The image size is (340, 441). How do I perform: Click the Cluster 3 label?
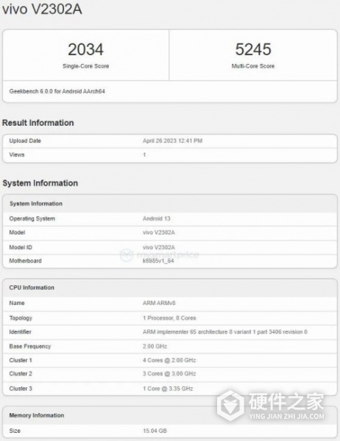click(21, 389)
